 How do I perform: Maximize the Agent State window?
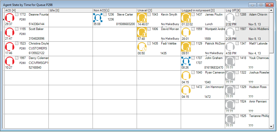261,5
